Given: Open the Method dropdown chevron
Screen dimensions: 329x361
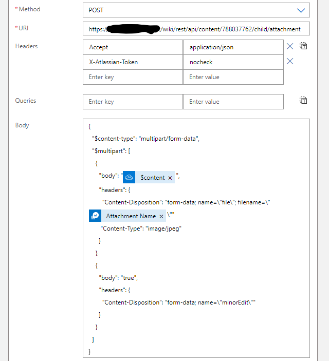Looking at the screenshot, I should point(301,10).
